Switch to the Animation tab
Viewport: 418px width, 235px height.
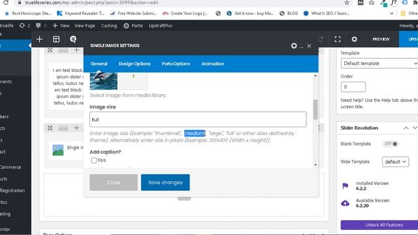212,64
